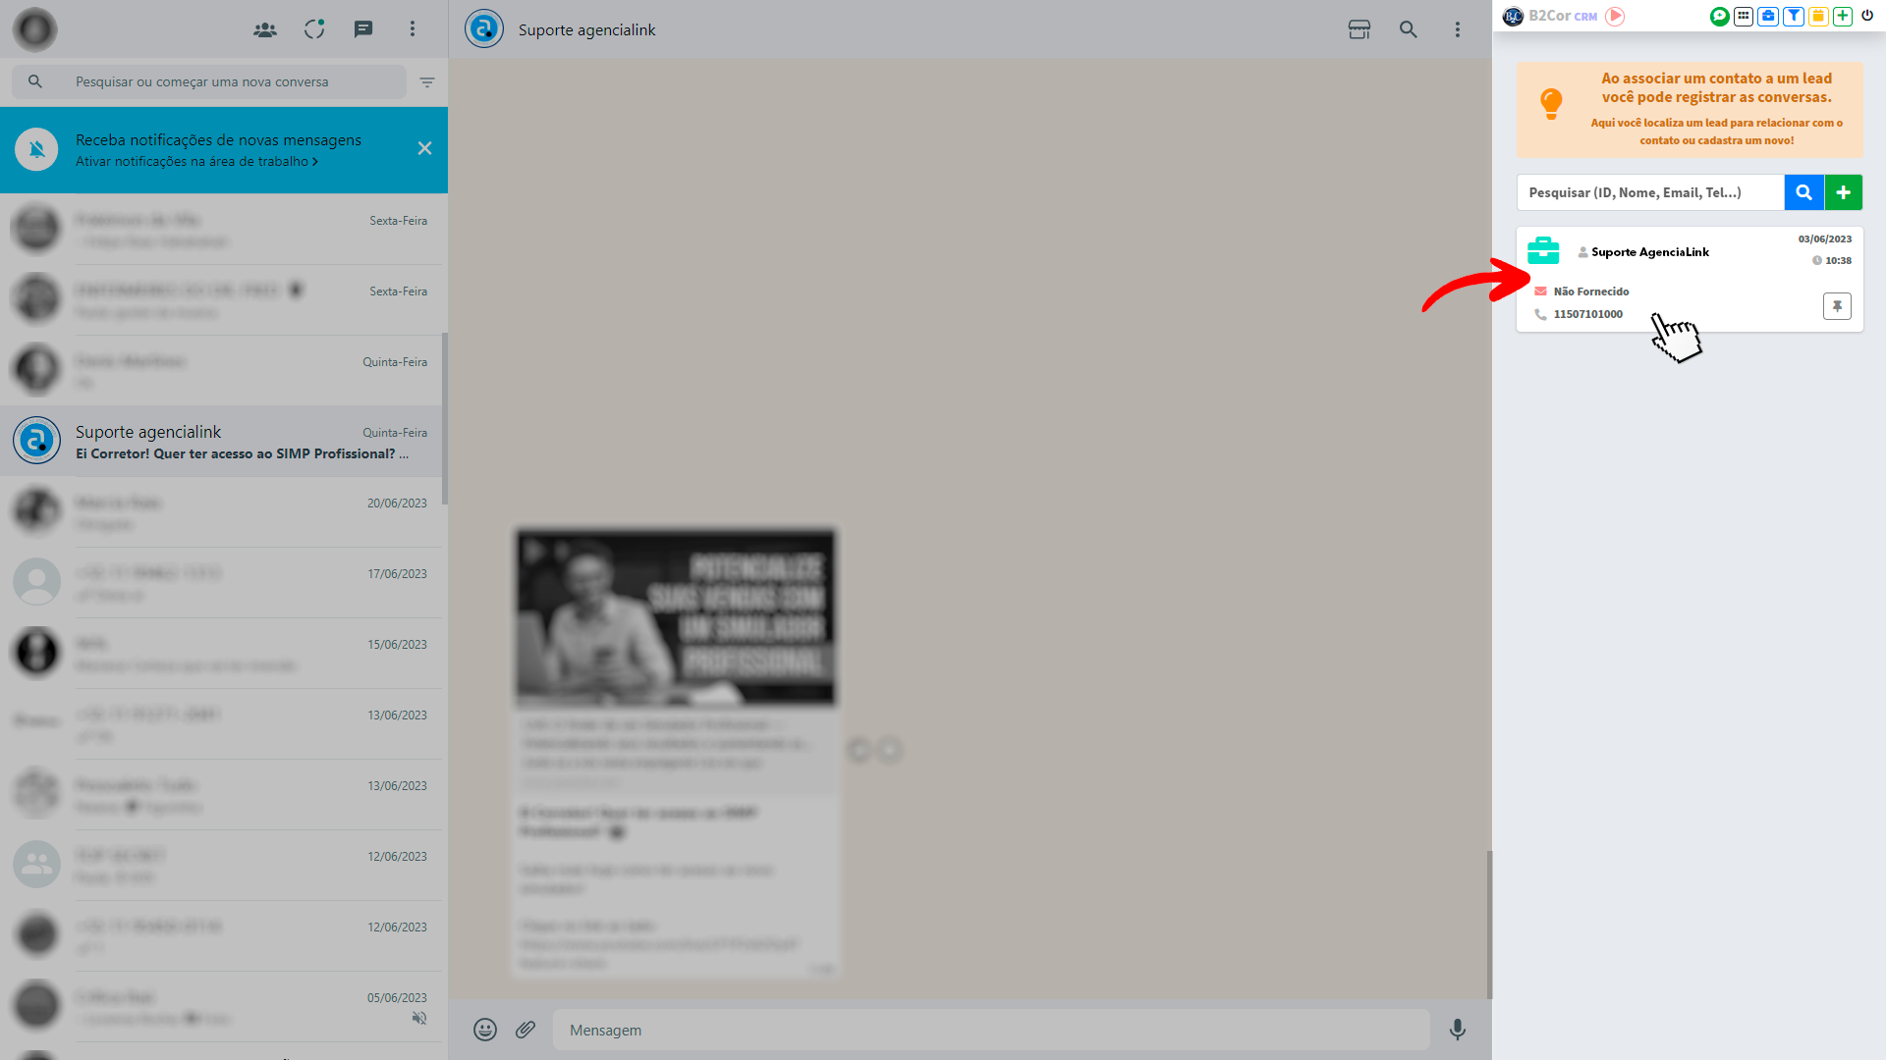The width and height of the screenshot is (1886, 1060).
Task: Open the green new chat bubble icon
Action: (1719, 16)
